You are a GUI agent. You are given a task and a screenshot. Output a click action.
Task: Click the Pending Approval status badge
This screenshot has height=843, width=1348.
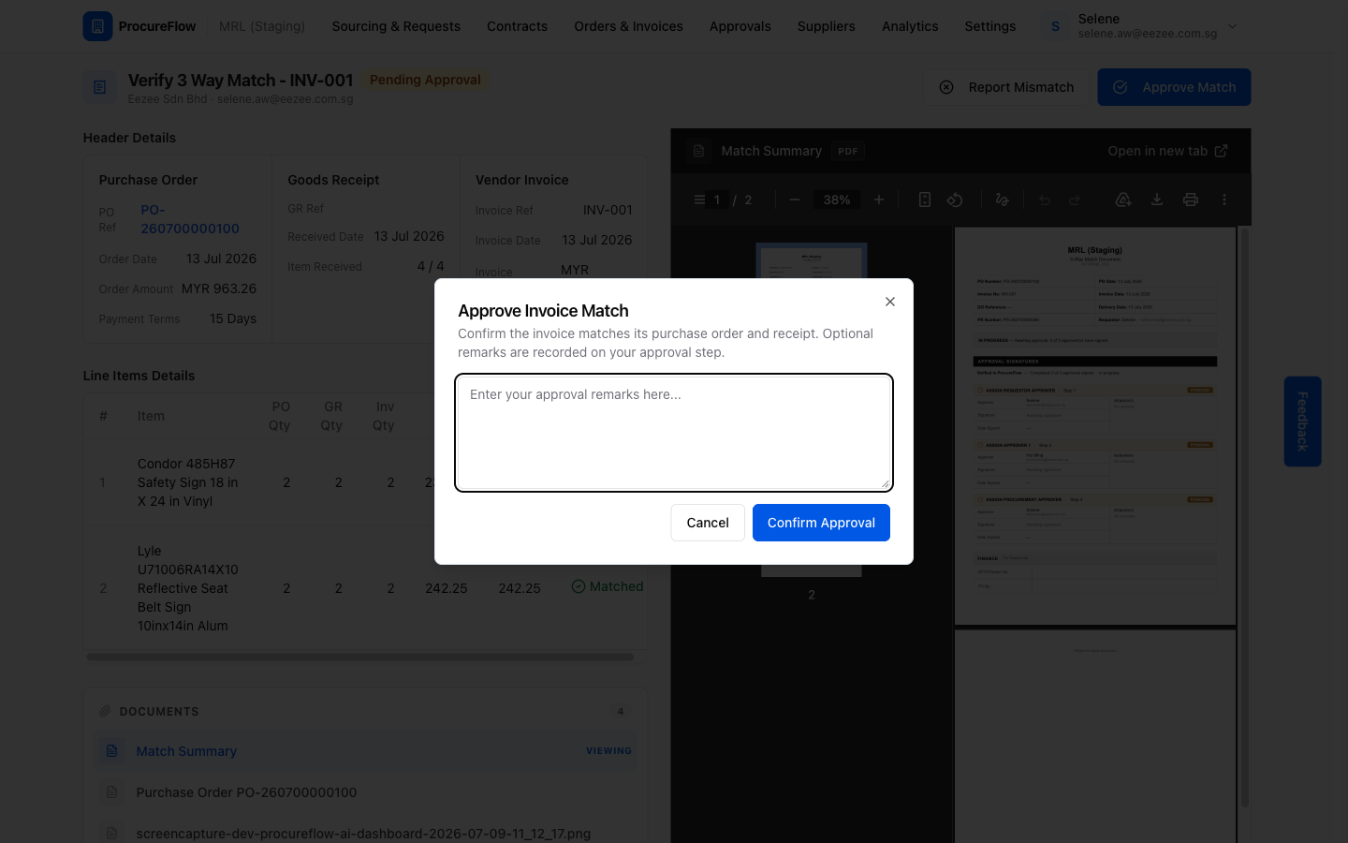click(x=425, y=80)
